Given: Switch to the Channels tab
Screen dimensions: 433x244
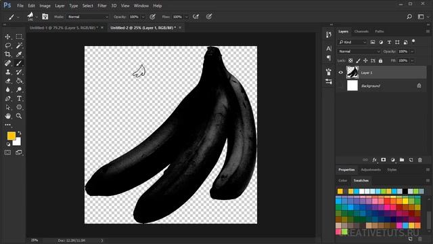Looking at the screenshot, I should pos(361,31).
